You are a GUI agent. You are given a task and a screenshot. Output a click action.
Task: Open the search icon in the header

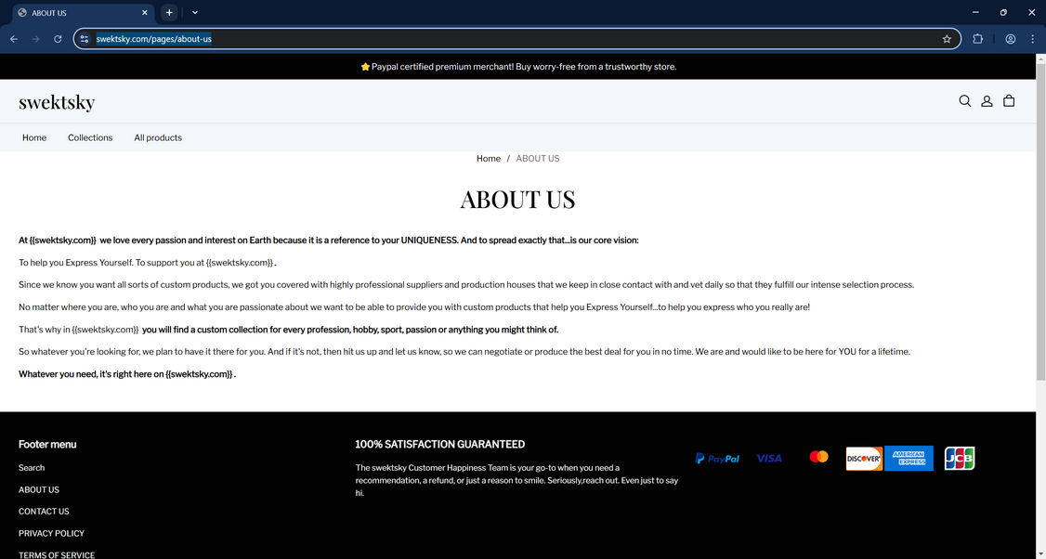click(x=964, y=100)
